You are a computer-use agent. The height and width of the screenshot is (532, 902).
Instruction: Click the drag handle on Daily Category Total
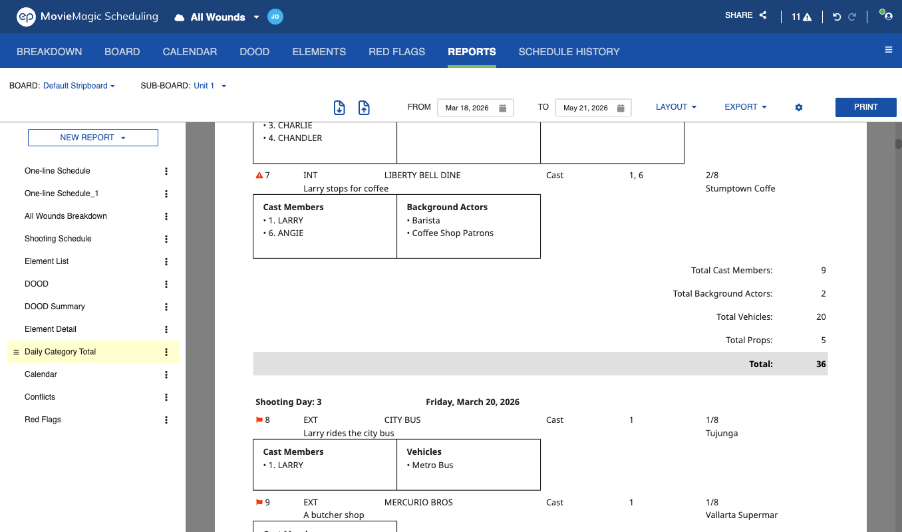pyautogui.click(x=17, y=352)
